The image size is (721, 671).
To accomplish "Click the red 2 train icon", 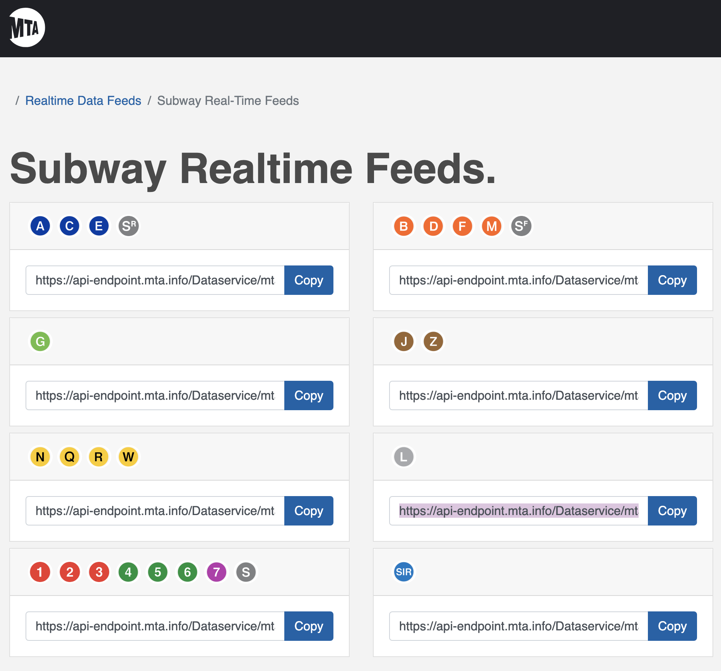I will coord(70,572).
